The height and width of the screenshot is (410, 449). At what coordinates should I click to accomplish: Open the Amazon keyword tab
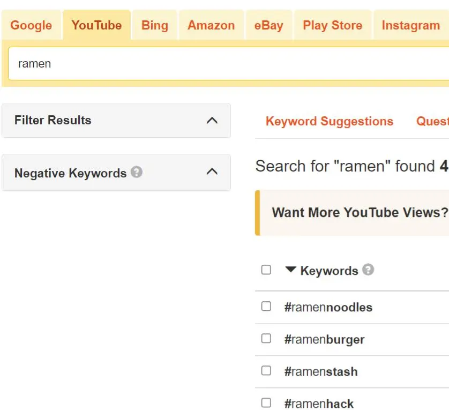[x=211, y=25]
